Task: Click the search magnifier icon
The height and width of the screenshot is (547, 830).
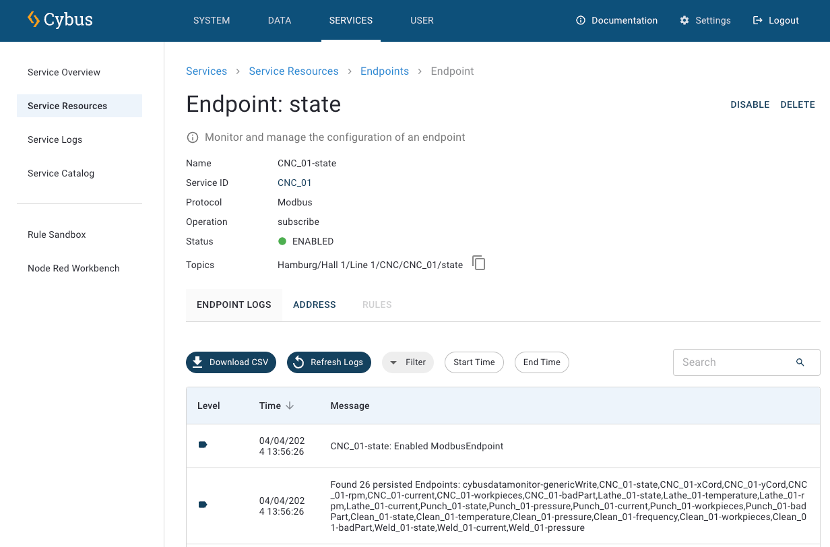Action: pyautogui.click(x=800, y=362)
